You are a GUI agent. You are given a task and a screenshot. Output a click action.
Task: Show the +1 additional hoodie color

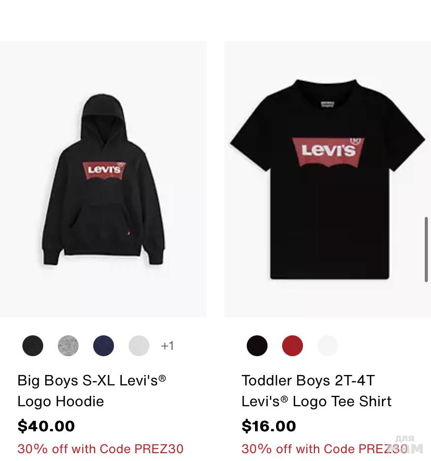pos(168,346)
